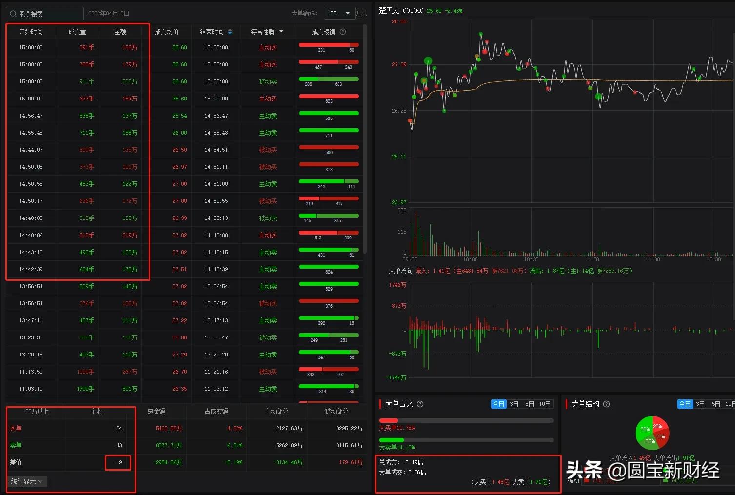This screenshot has width=735, height=495.
Task: Click the help icon beside 大单结构
Action: click(x=607, y=404)
